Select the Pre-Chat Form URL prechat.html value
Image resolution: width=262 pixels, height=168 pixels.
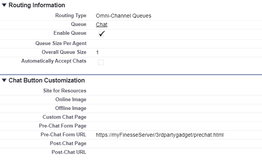pos(159,135)
